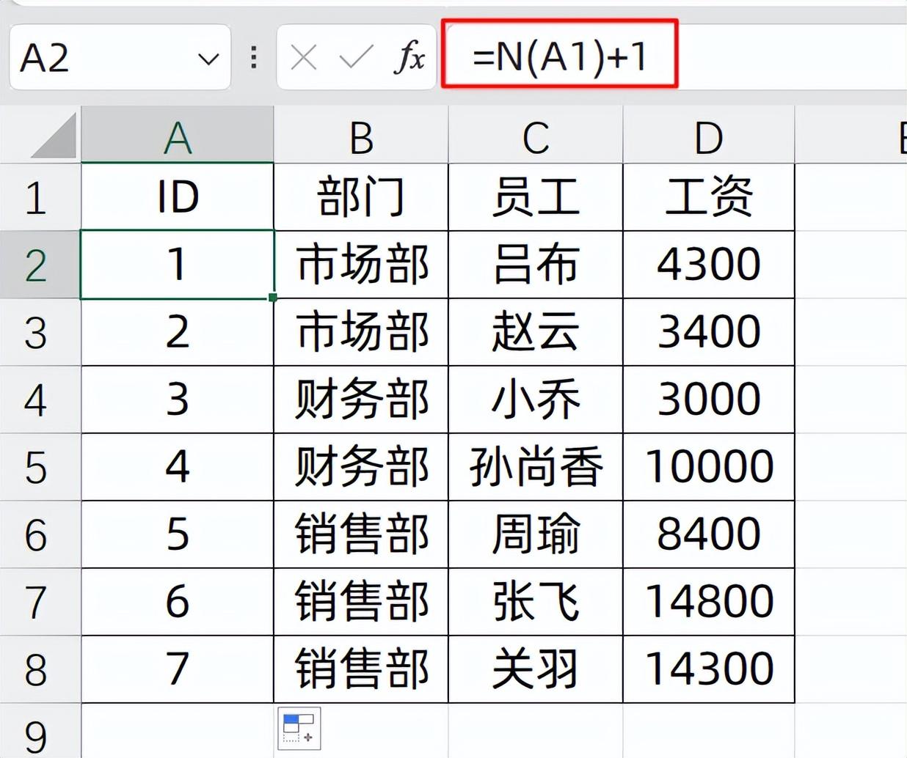Click the fill handle of cell A2

tap(273, 298)
